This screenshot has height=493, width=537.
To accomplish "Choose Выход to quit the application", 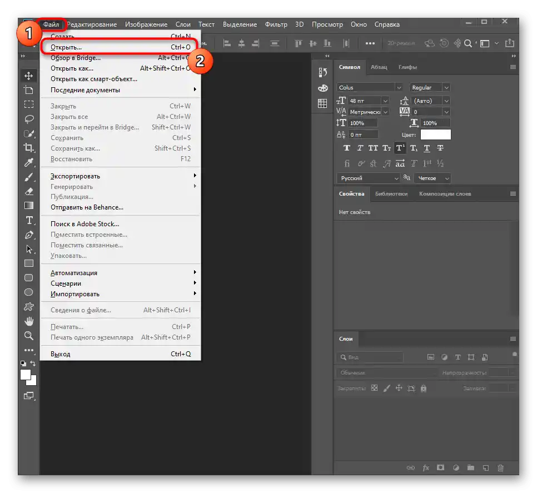I will [x=60, y=354].
